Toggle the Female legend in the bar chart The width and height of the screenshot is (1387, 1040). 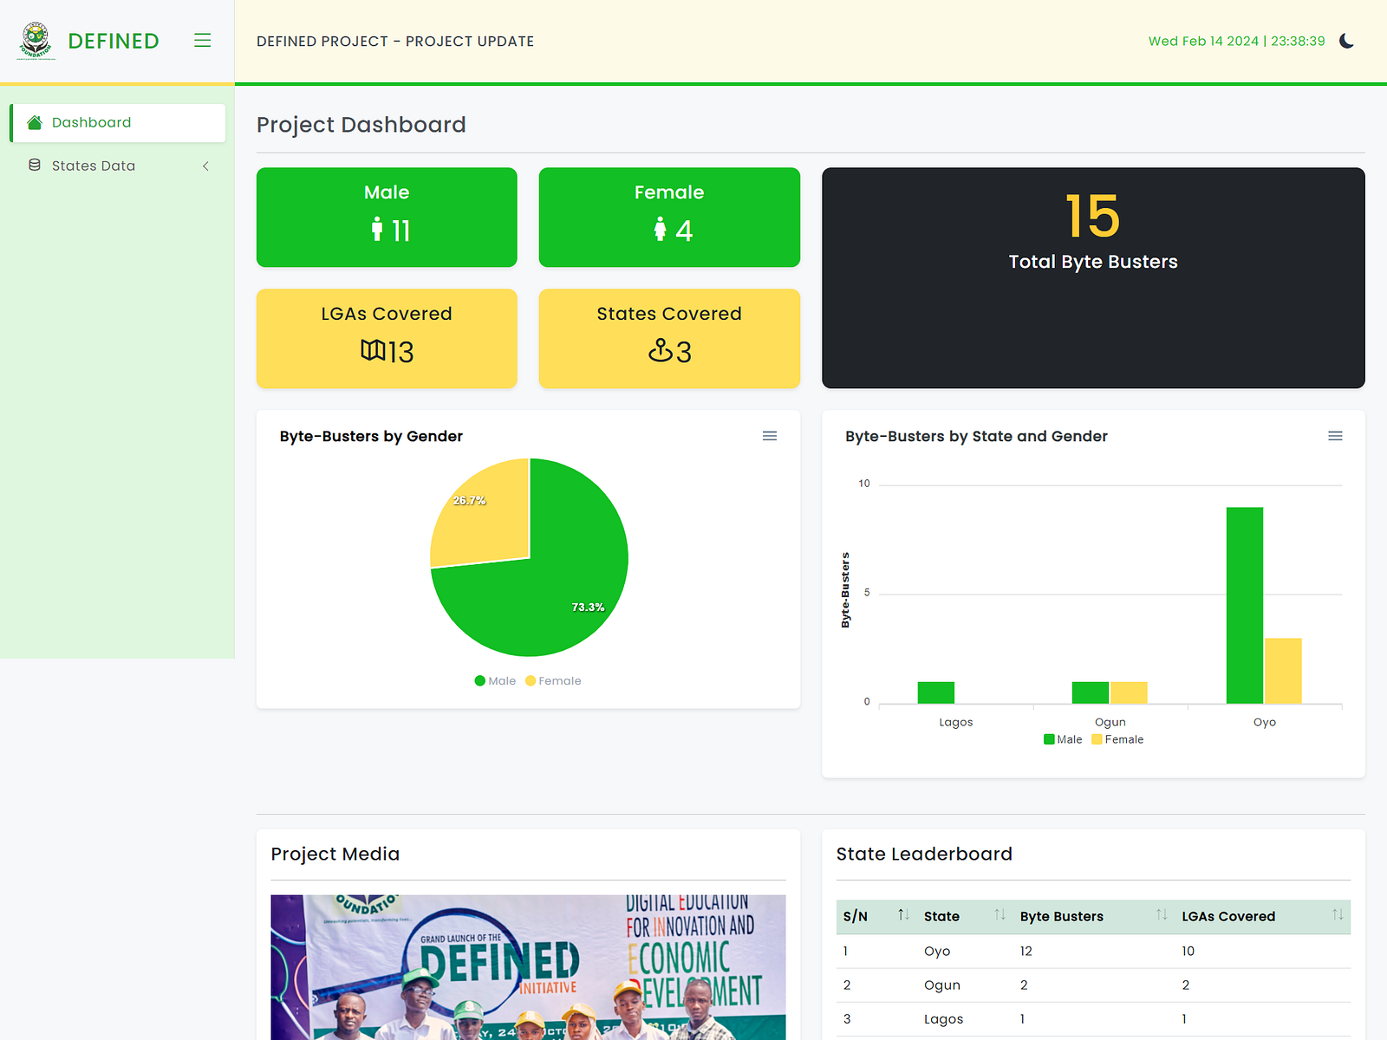[1117, 739]
